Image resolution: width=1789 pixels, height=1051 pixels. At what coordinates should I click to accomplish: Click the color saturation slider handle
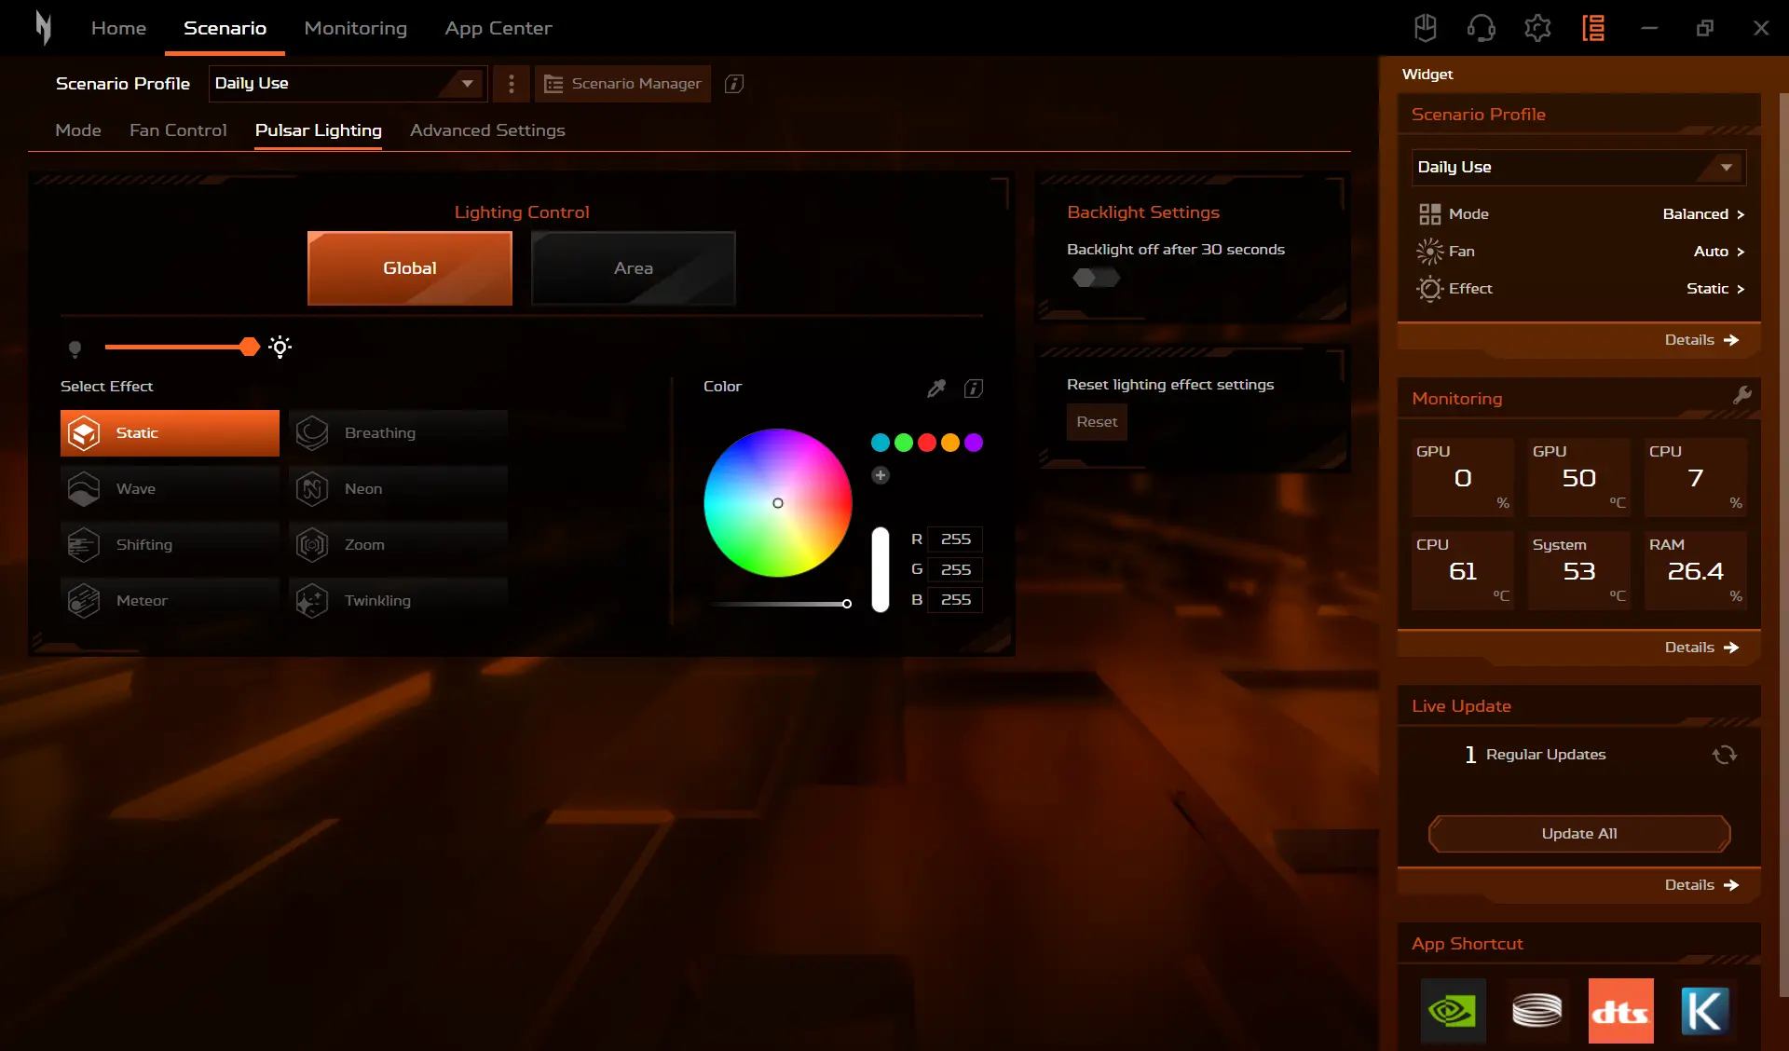pos(847,604)
